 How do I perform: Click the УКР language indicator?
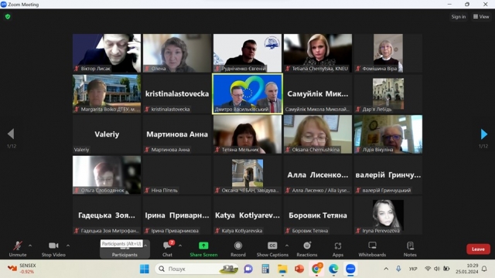tap(413, 269)
